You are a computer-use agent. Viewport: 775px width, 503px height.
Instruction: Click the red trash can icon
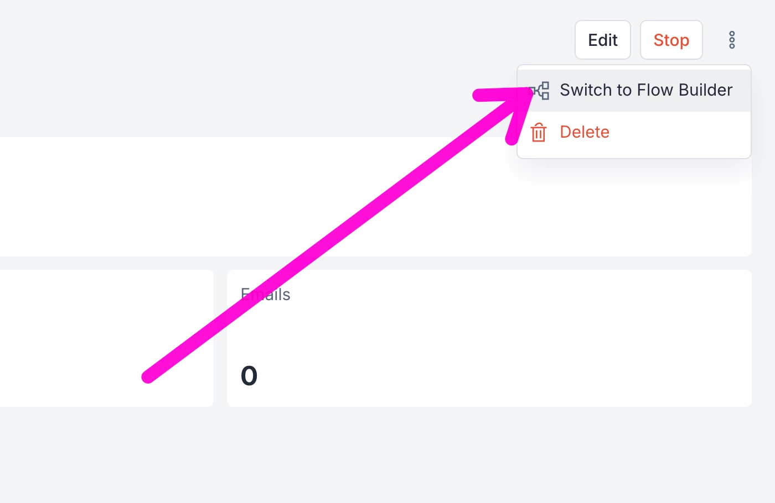point(538,133)
